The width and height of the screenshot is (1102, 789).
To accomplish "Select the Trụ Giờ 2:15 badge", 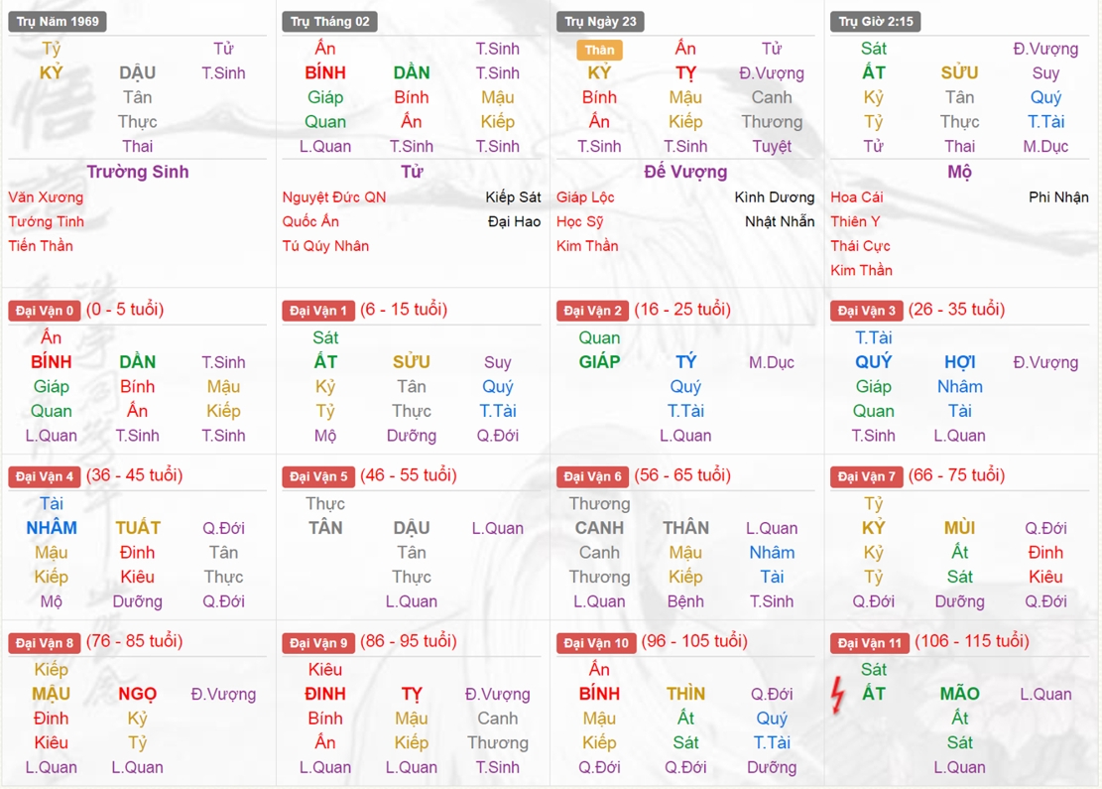I will click(876, 21).
